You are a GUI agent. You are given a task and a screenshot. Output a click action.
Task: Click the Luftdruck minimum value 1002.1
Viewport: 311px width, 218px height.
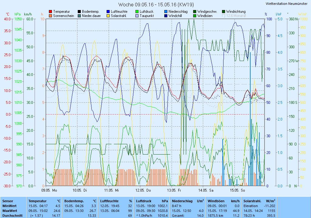[x=163, y=206]
